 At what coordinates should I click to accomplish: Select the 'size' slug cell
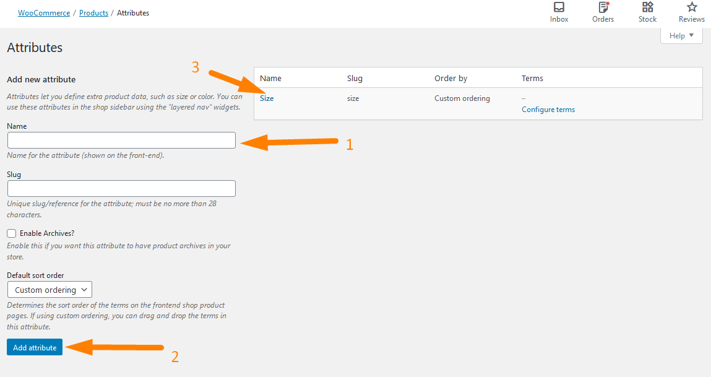coord(353,98)
